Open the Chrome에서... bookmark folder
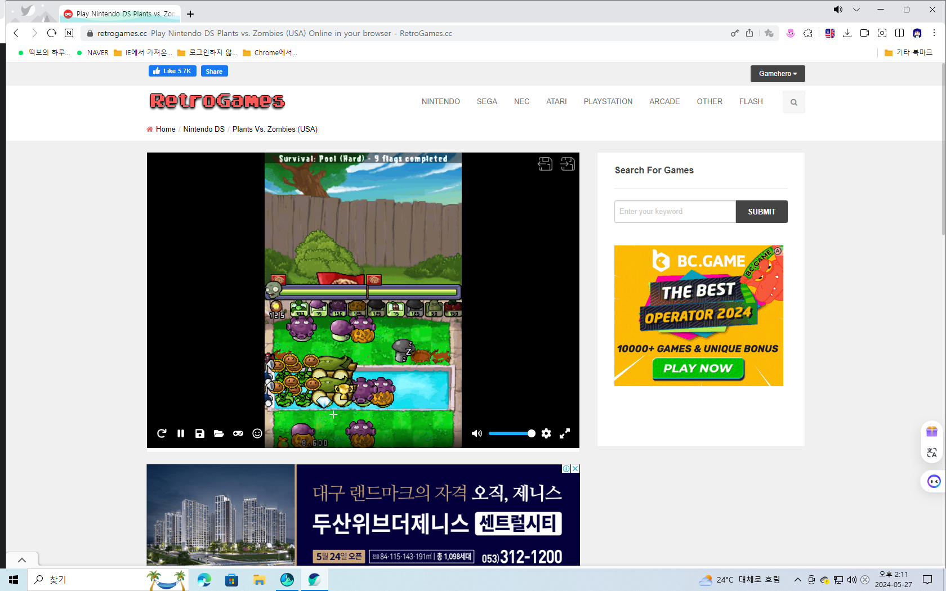The width and height of the screenshot is (946, 591). 270,52
